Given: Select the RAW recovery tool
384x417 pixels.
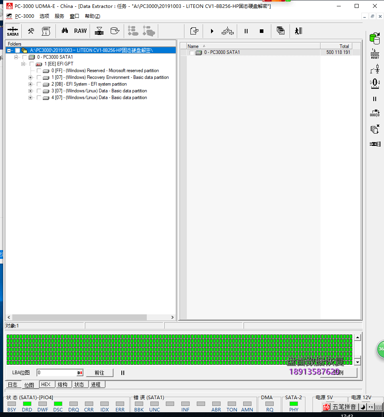Looking at the screenshot, I should click(81, 31).
